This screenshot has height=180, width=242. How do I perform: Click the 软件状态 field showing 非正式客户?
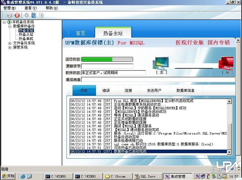point(113,73)
